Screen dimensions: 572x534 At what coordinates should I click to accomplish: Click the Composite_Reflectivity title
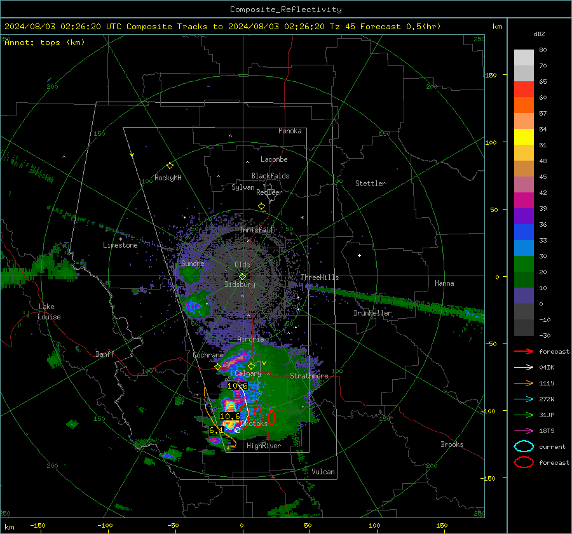[x=286, y=10]
